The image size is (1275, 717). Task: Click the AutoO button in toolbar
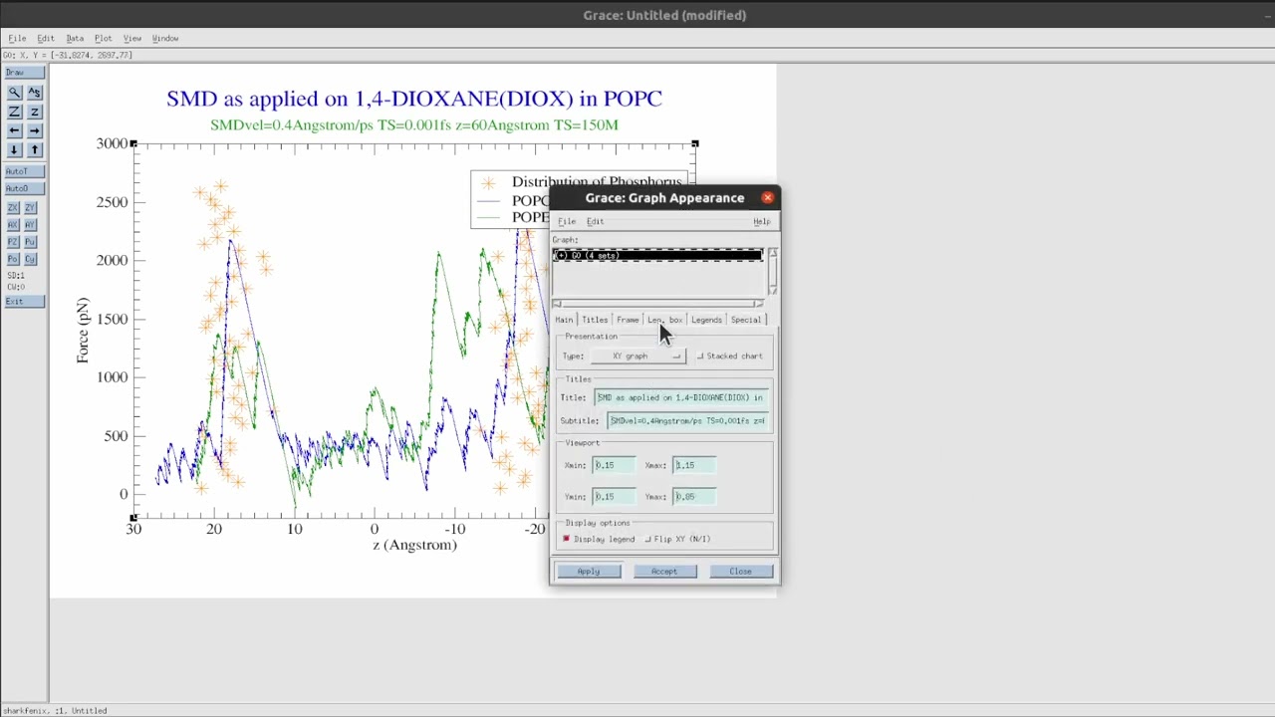[24, 188]
